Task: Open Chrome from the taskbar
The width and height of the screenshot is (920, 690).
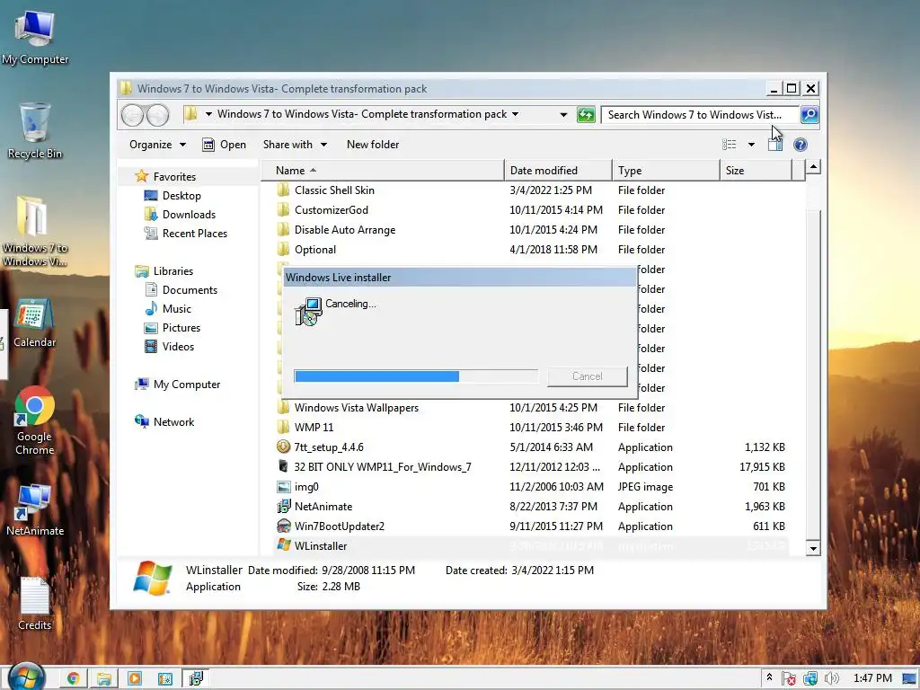Action: (x=74, y=678)
